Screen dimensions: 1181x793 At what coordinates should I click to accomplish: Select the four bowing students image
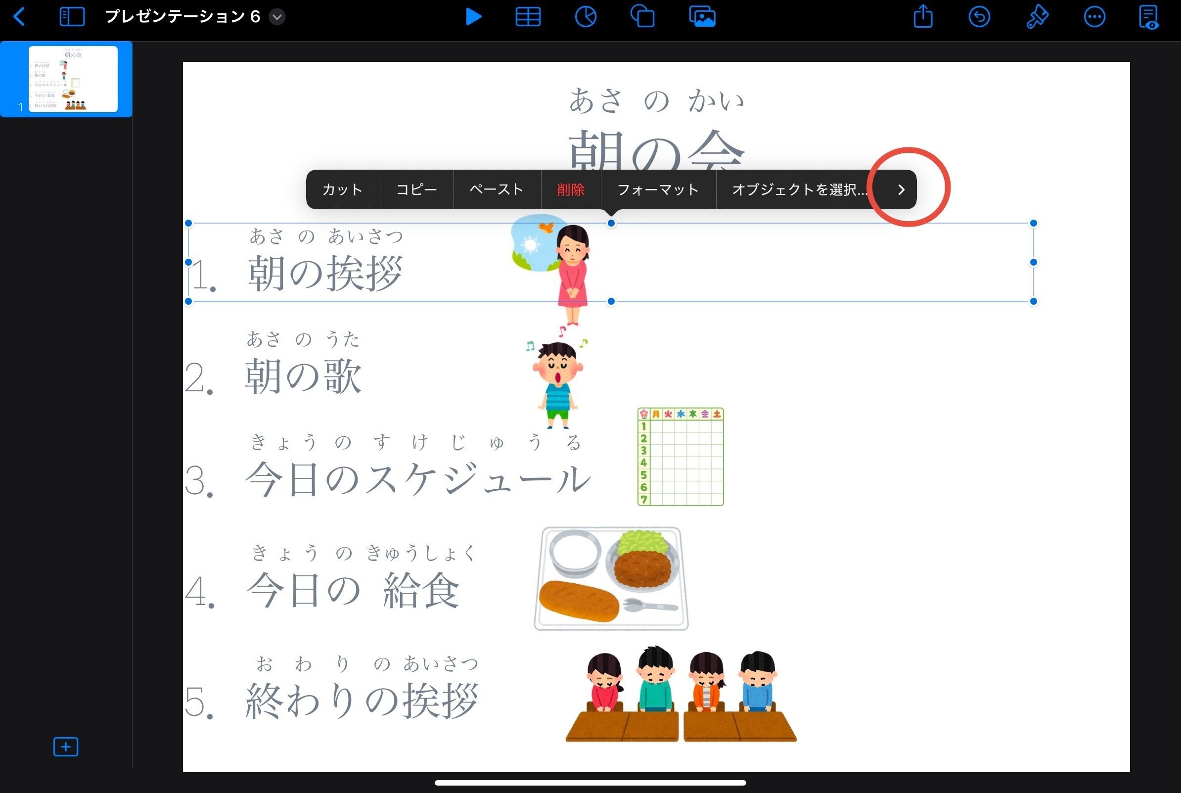[x=681, y=694]
